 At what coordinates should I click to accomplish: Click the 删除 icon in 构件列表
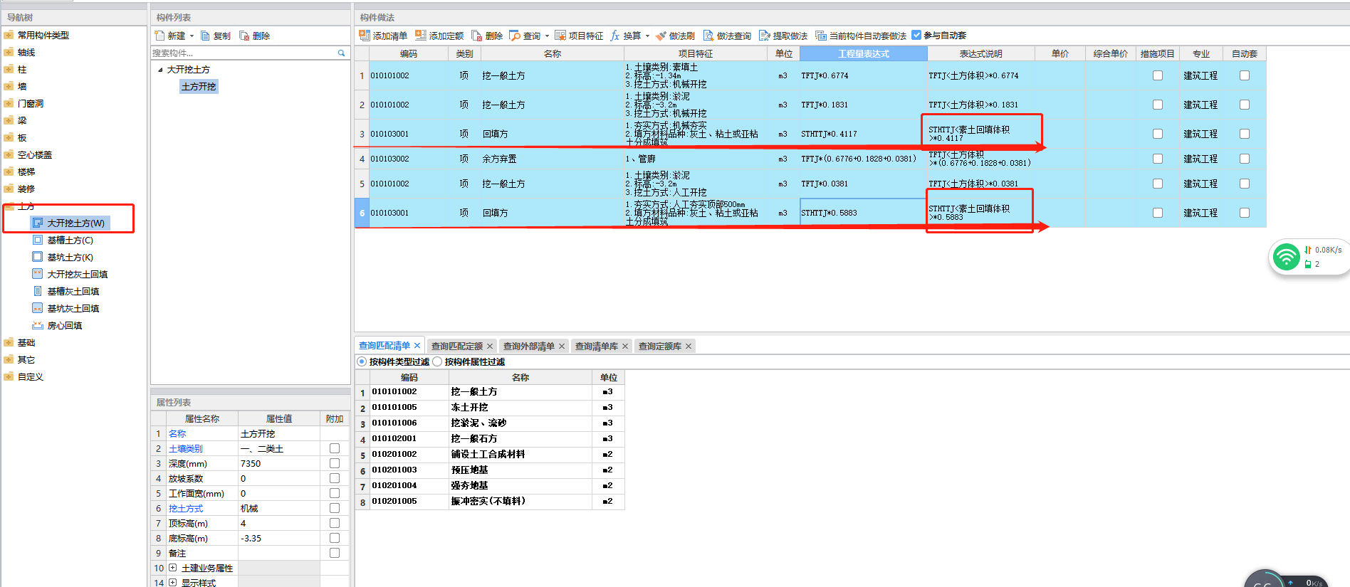coord(244,36)
